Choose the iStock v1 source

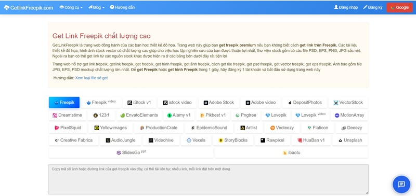pyautogui.click(x=139, y=102)
